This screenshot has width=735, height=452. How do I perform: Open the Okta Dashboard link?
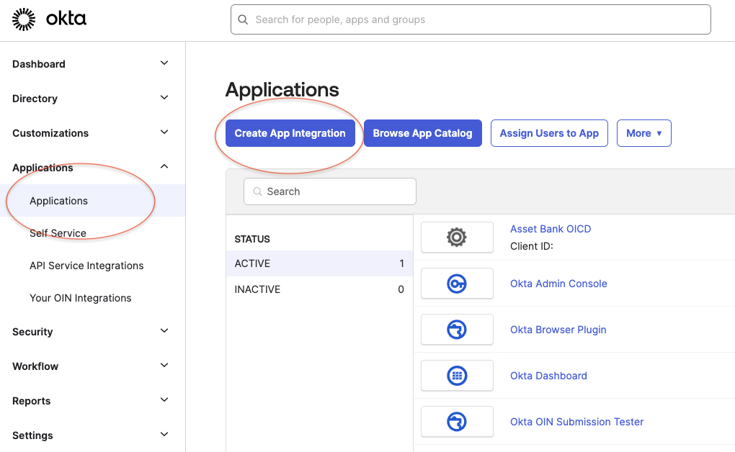549,376
